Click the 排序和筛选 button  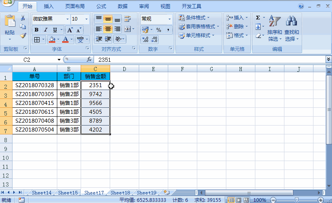tap(275, 28)
